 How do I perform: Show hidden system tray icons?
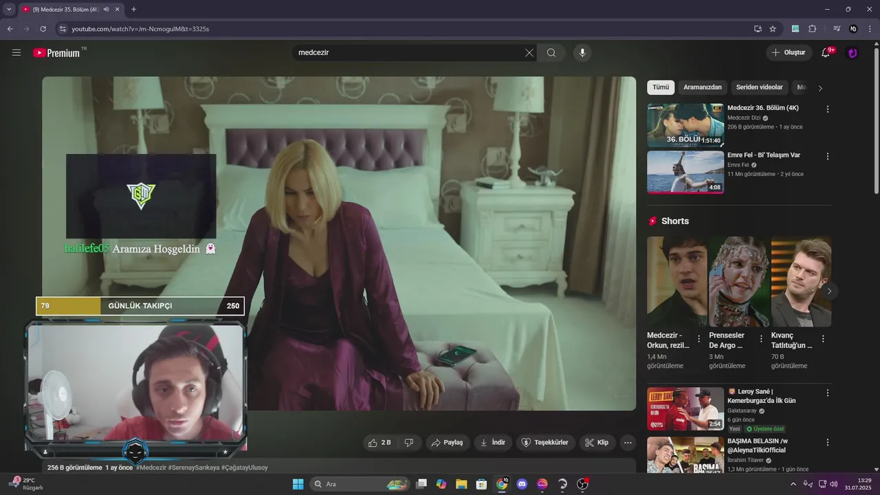point(793,484)
